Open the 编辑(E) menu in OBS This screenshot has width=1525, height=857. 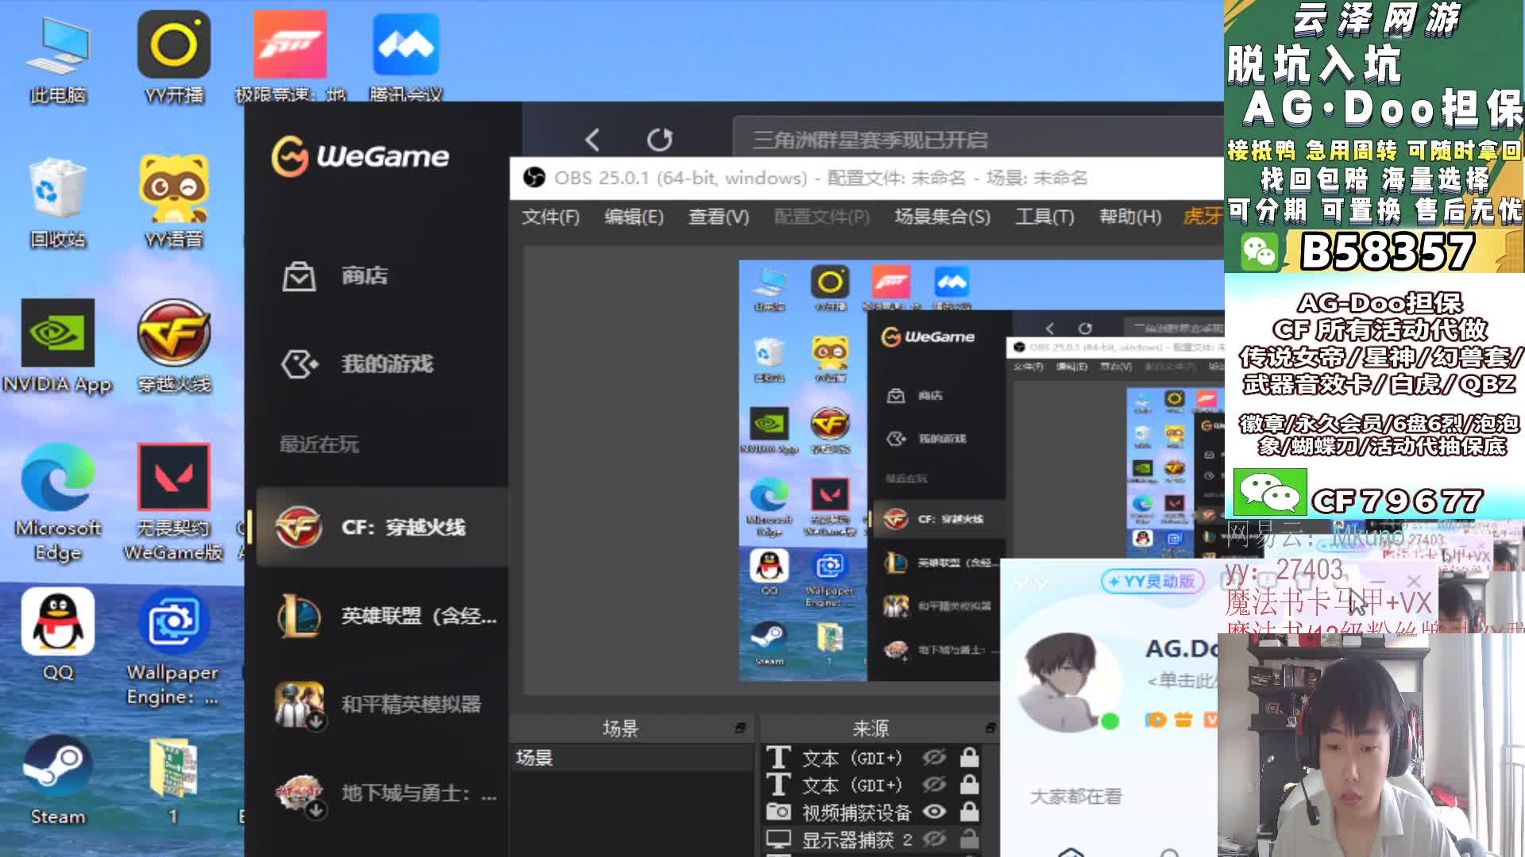tap(634, 217)
